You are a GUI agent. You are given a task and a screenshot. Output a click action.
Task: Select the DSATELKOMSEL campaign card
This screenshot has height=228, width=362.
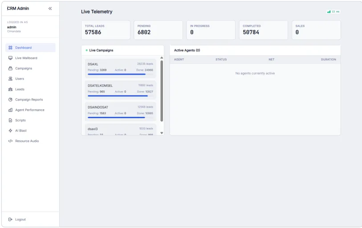[x=121, y=90]
